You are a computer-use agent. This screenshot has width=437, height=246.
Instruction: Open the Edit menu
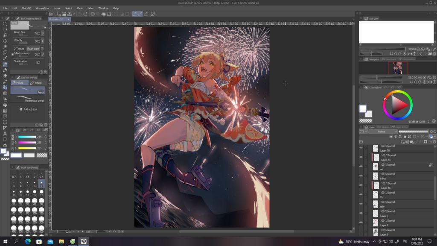click(15, 8)
